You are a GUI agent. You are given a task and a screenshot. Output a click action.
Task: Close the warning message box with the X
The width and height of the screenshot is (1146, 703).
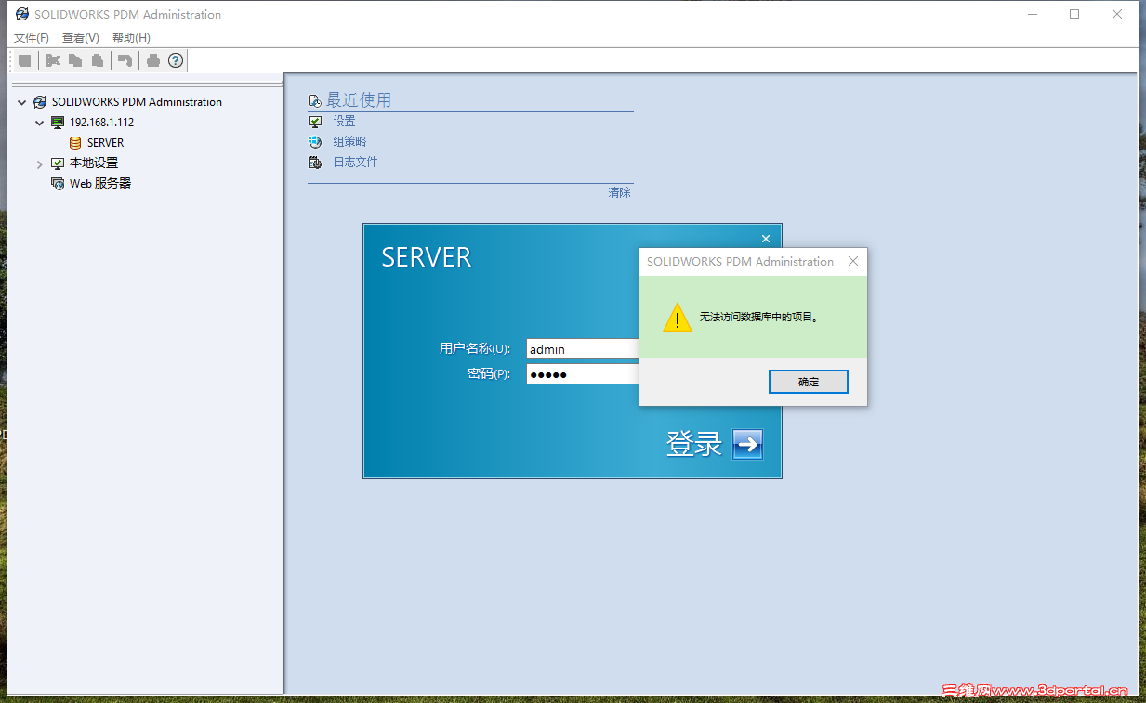pyautogui.click(x=853, y=262)
